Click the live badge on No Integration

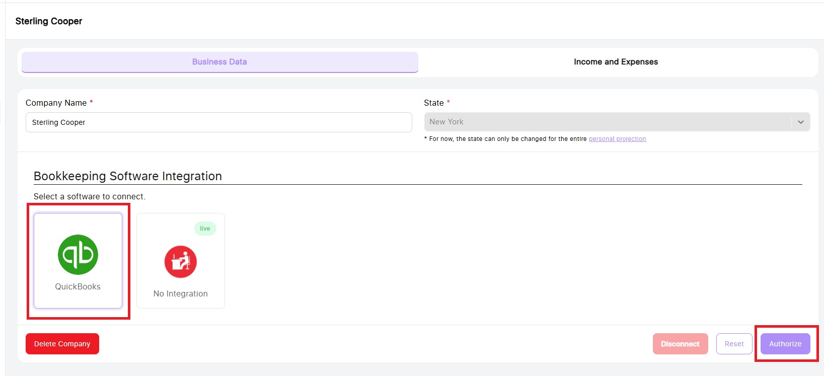tap(205, 229)
